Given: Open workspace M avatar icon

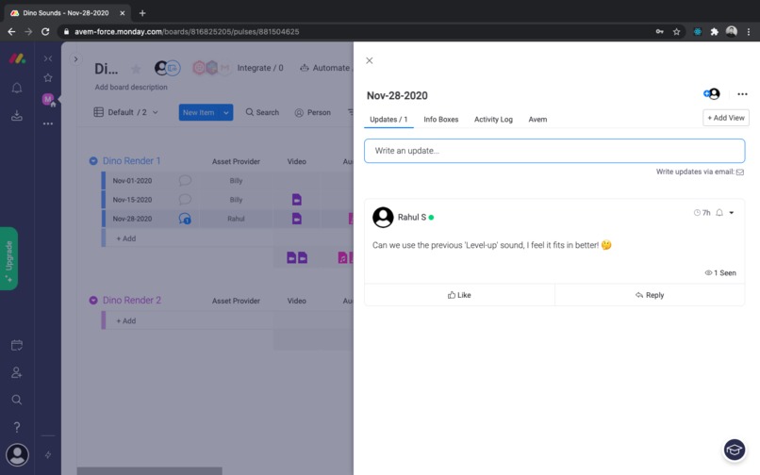Looking at the screenshot, I should pyautogui.click(x=48, y=100).
